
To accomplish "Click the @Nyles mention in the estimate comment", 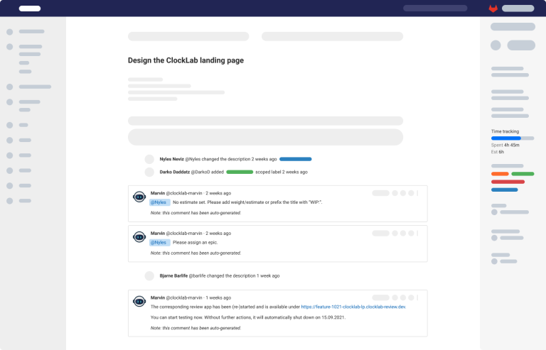I will point(159,202).
